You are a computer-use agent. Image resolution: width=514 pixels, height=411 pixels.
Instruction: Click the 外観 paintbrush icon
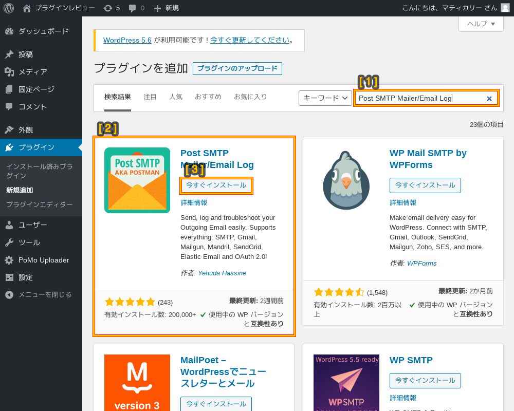pos(9,130)
